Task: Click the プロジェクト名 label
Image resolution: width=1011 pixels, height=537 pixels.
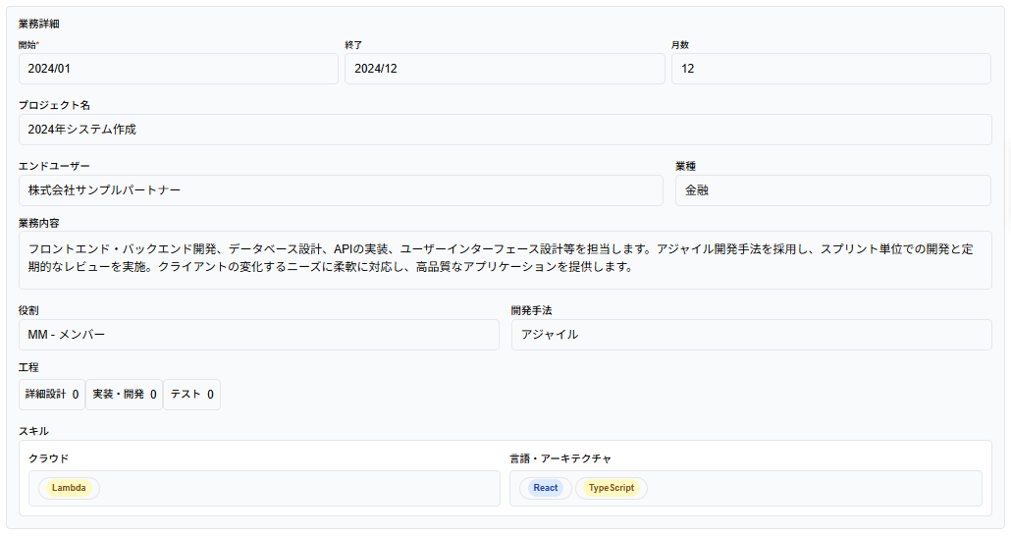Action: pyautogui.click(x=54, y=105)
